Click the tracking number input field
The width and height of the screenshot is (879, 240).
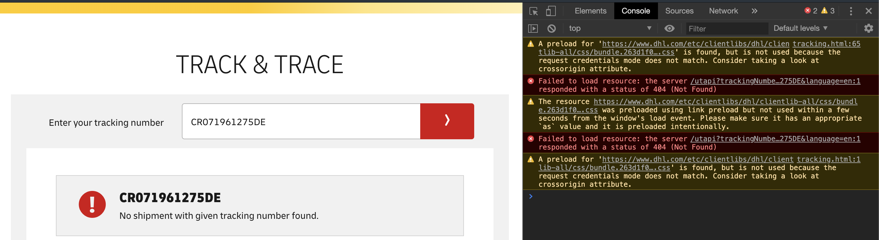point(301,122)
